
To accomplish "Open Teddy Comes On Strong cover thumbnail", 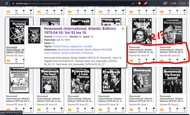I will coord(173,31).
